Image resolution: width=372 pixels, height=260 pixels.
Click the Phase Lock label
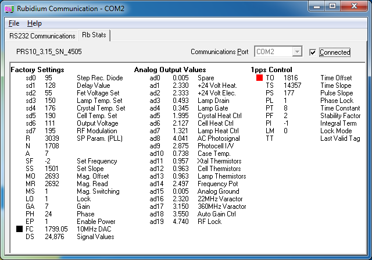click(x=337, y=101)
